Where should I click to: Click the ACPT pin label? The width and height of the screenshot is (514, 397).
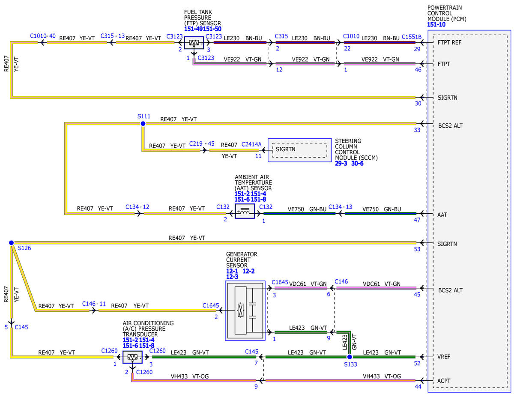444,381
